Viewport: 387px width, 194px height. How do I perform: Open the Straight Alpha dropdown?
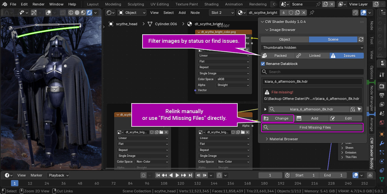point(233,85)
